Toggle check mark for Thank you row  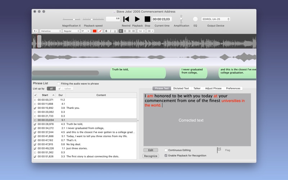pos(35,108)
